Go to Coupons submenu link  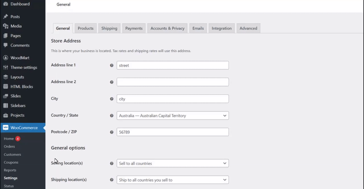point(11,162)
